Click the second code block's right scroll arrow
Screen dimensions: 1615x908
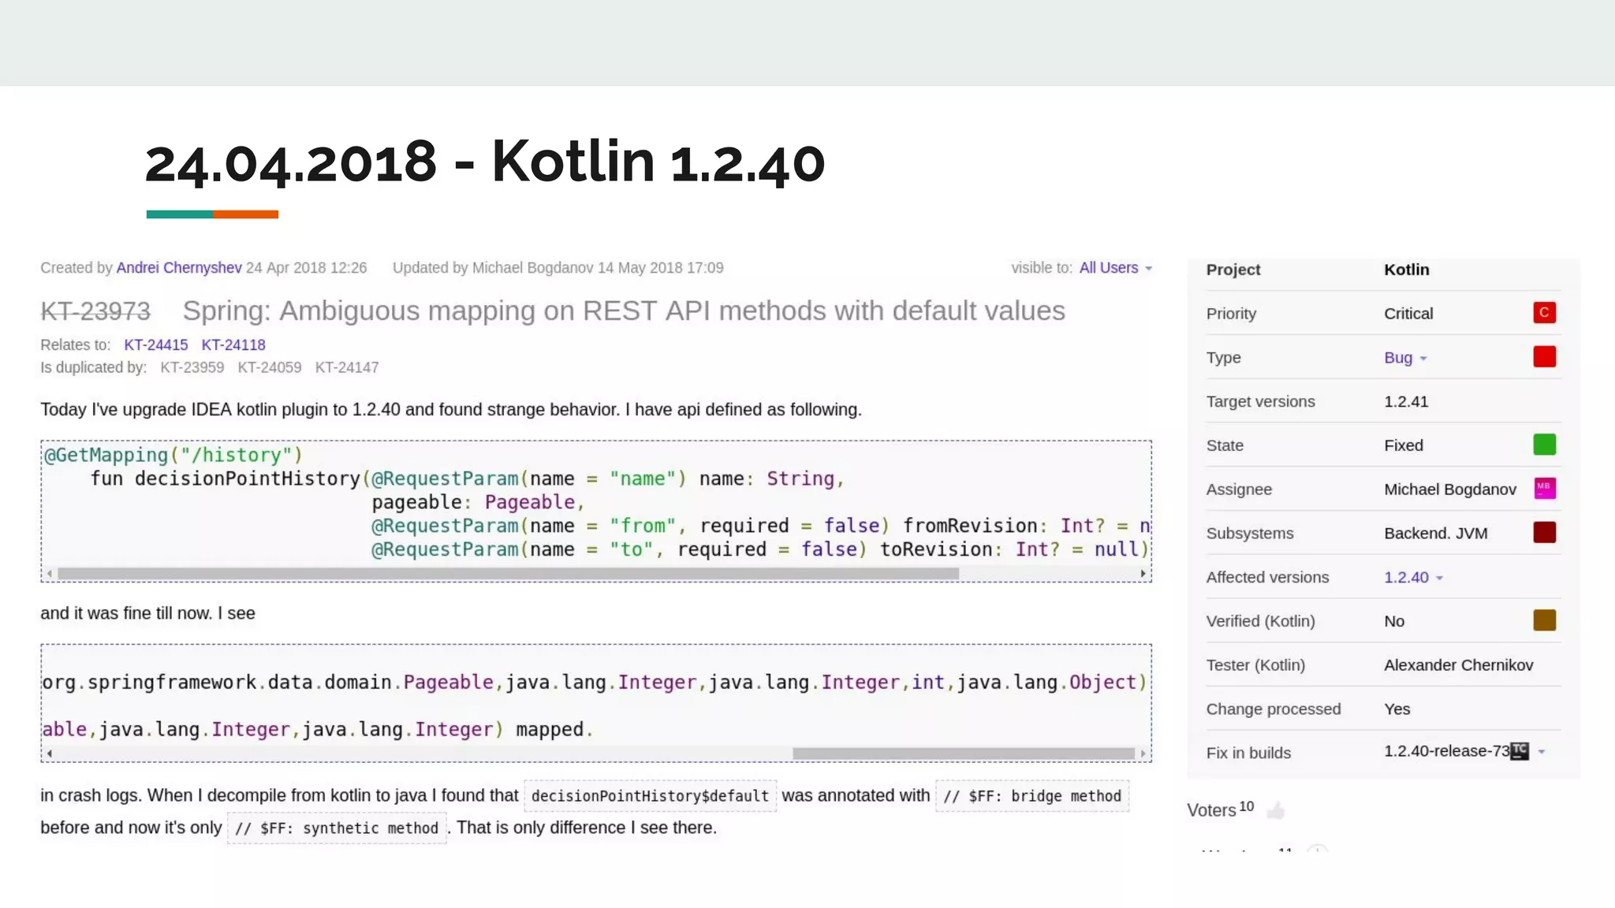[1143, 754]
